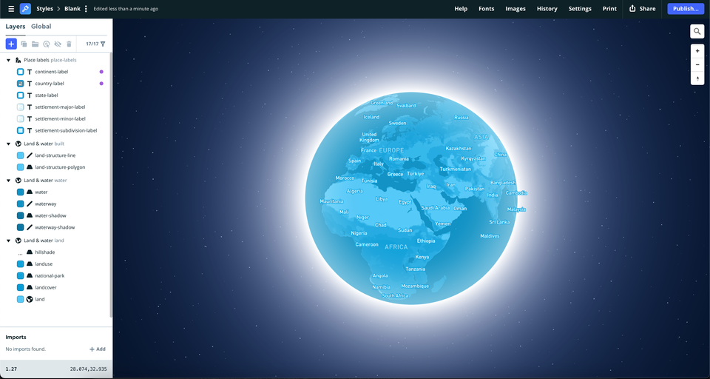710x379 pixels.
Task: Click the hide layers eye icon
Action: click(x=58, y=44)
